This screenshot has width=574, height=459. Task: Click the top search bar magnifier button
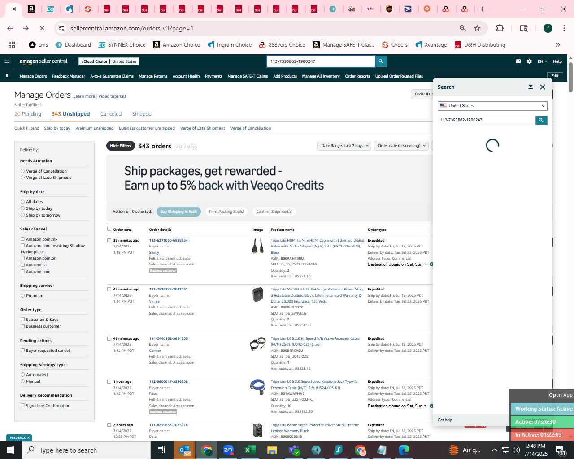[381, 61]
